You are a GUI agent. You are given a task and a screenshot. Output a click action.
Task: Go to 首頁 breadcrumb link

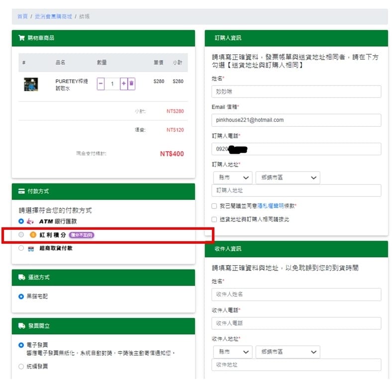click(22, 16)
